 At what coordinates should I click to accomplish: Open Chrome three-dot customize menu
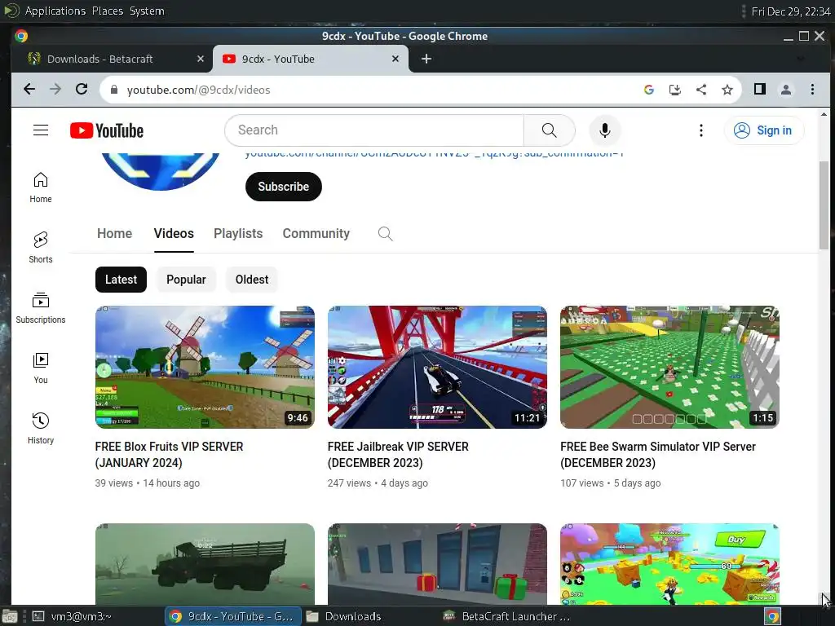tap(812, 90)
